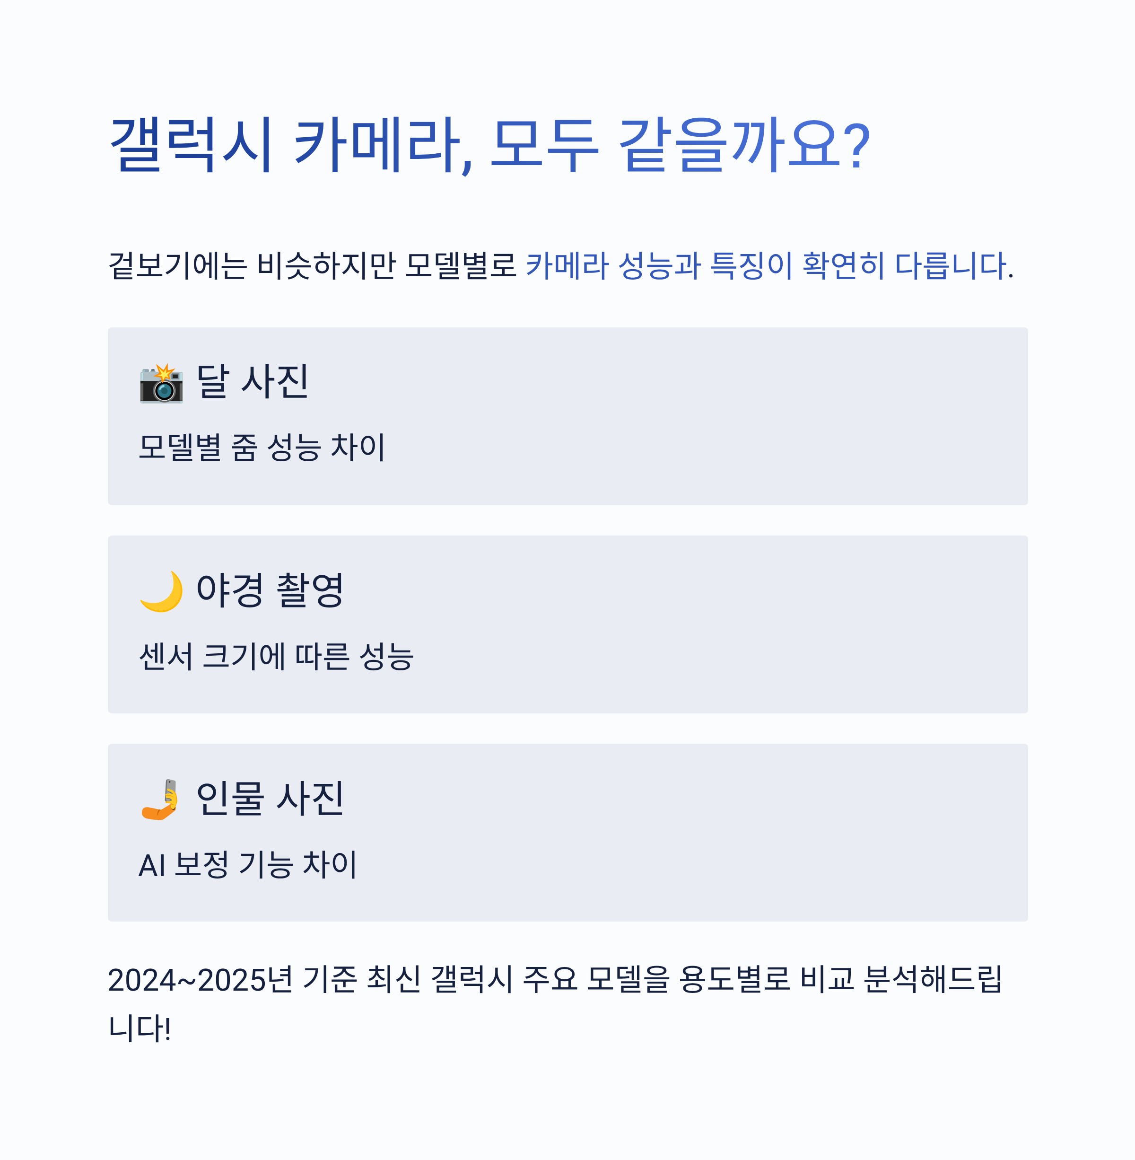
Task: Click the camera with flash emoji icon
Action: tap(161, 383)
